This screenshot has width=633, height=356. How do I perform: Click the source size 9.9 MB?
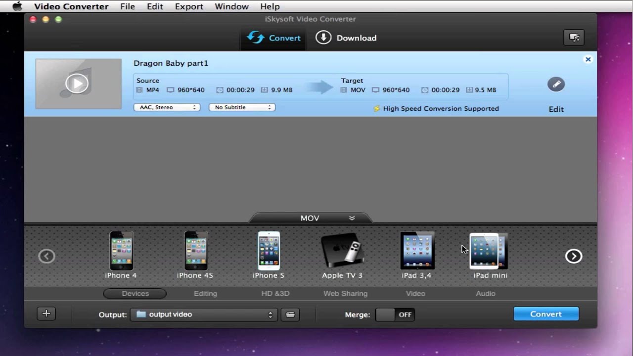tap(282, 90)
